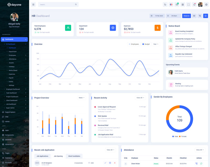Viewport: 210px width, 167px height.
Task: Open the French flag language selector
Action: click(171, 4)
